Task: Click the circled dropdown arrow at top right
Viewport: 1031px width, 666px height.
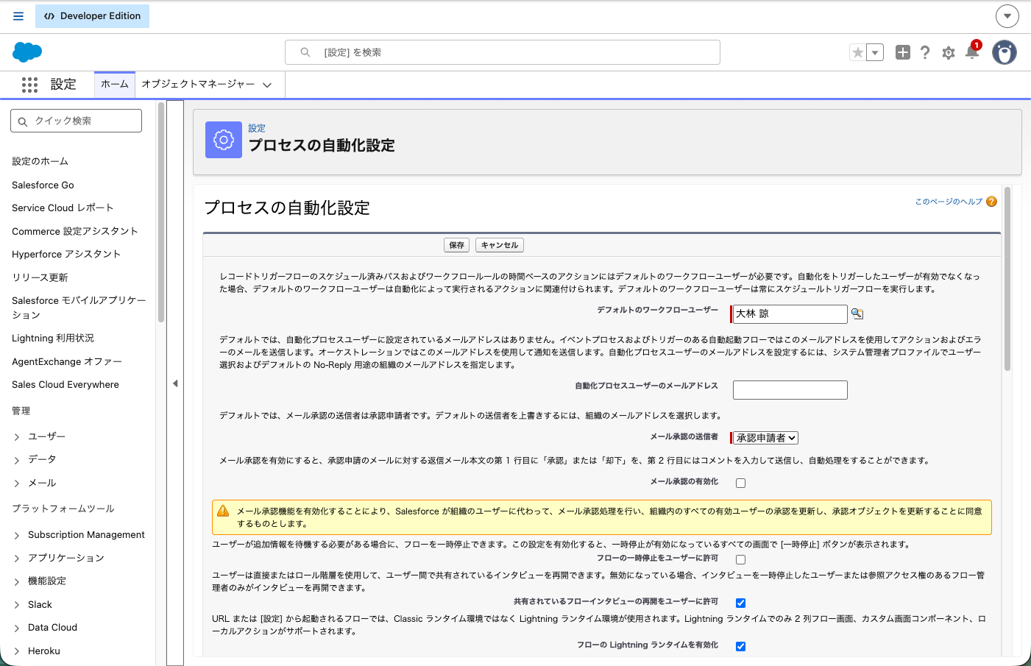Action: (1007, 15)
